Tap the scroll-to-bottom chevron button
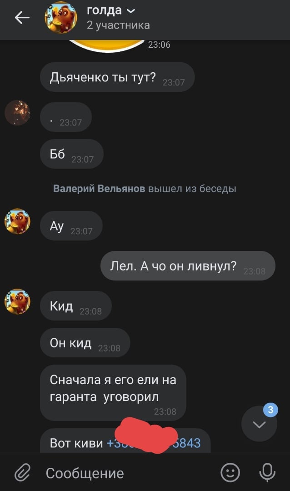The height and width of the screenshot is (491, 290). coord(259,424)
